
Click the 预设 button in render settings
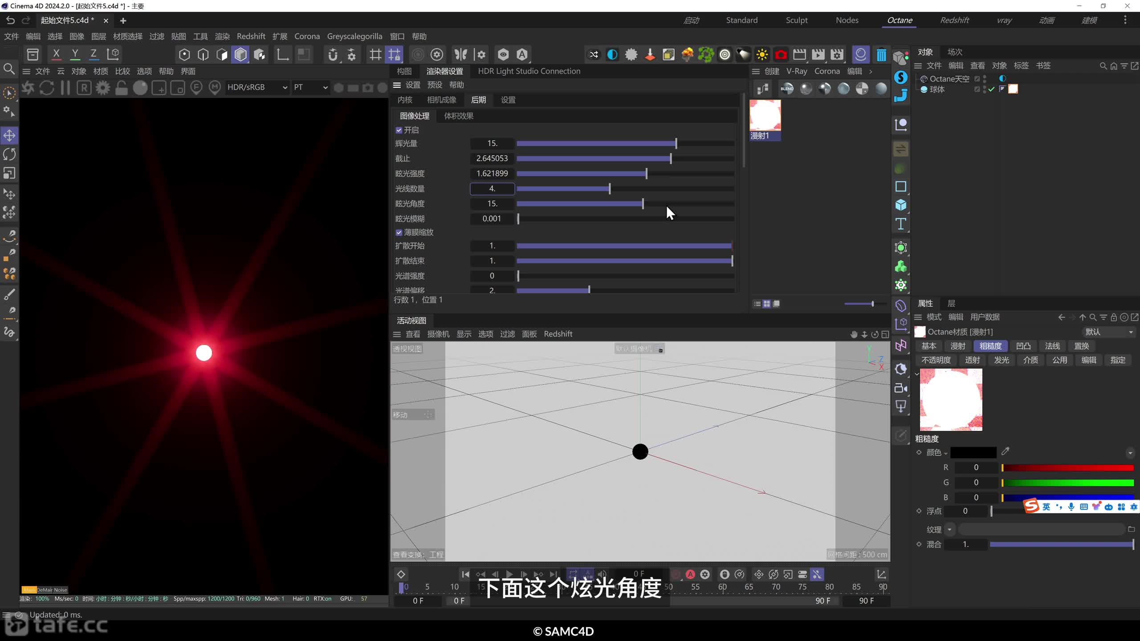click(435, 85)
